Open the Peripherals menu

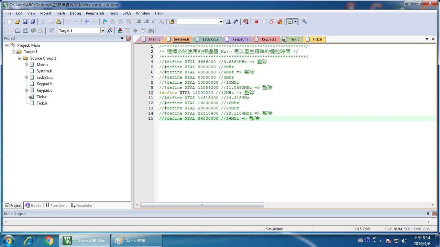(95, 13)
